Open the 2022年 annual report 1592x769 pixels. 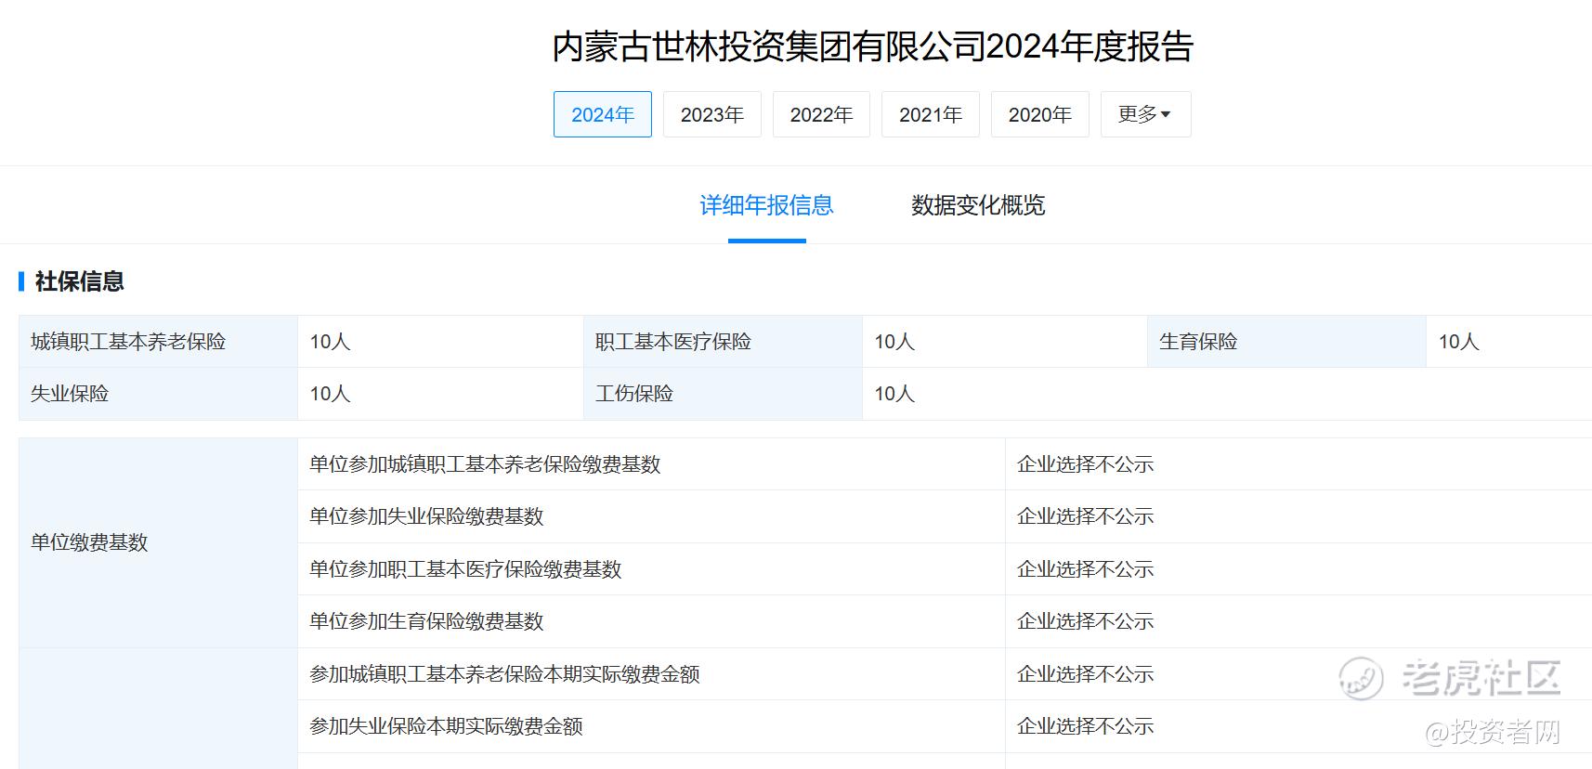point(821,114)
